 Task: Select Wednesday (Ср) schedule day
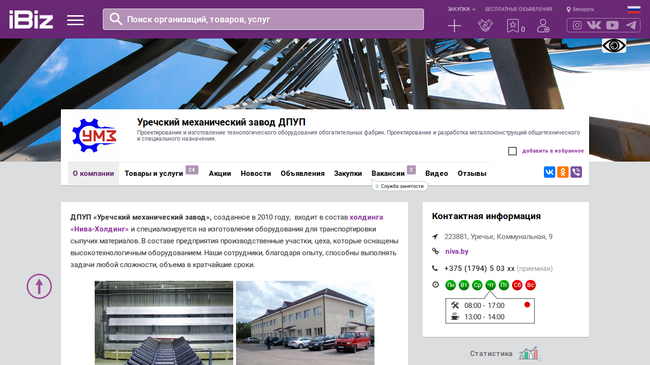pyautogui.click(x=477, y=285)
